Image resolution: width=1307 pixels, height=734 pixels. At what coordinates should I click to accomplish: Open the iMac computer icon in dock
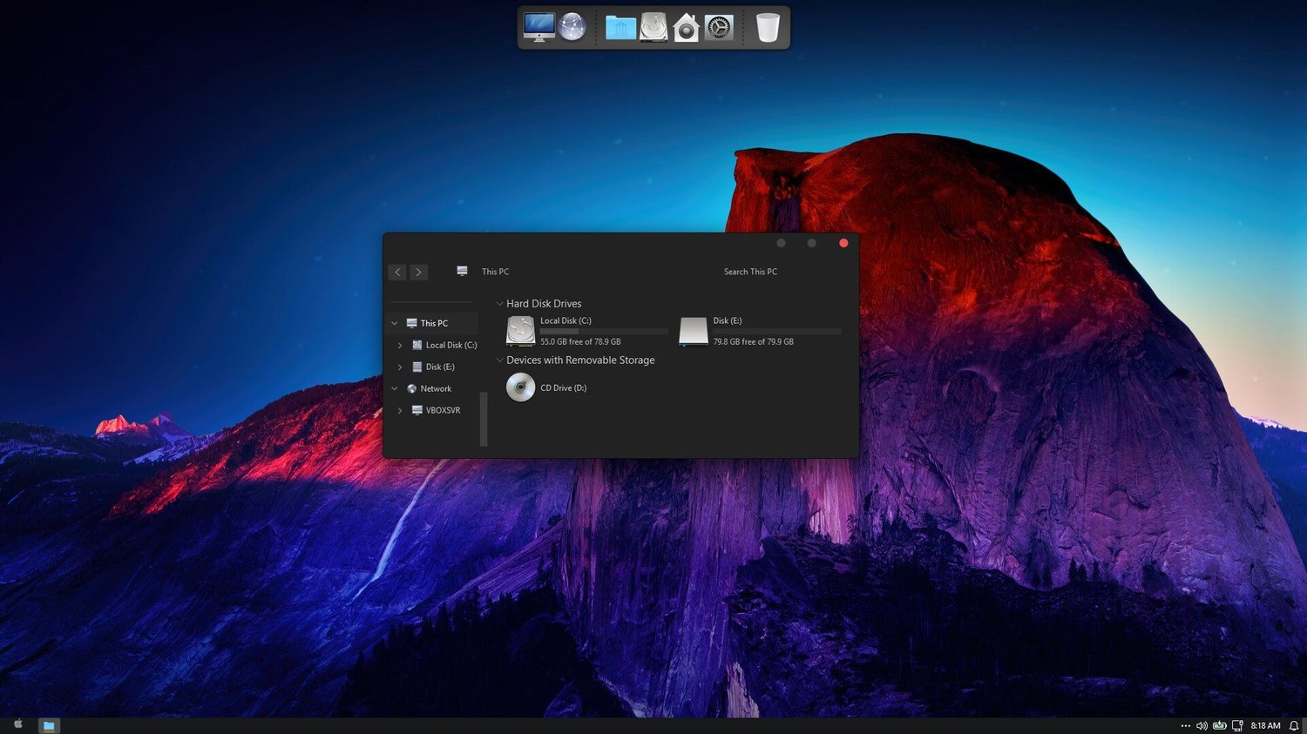tap(539, 27)
